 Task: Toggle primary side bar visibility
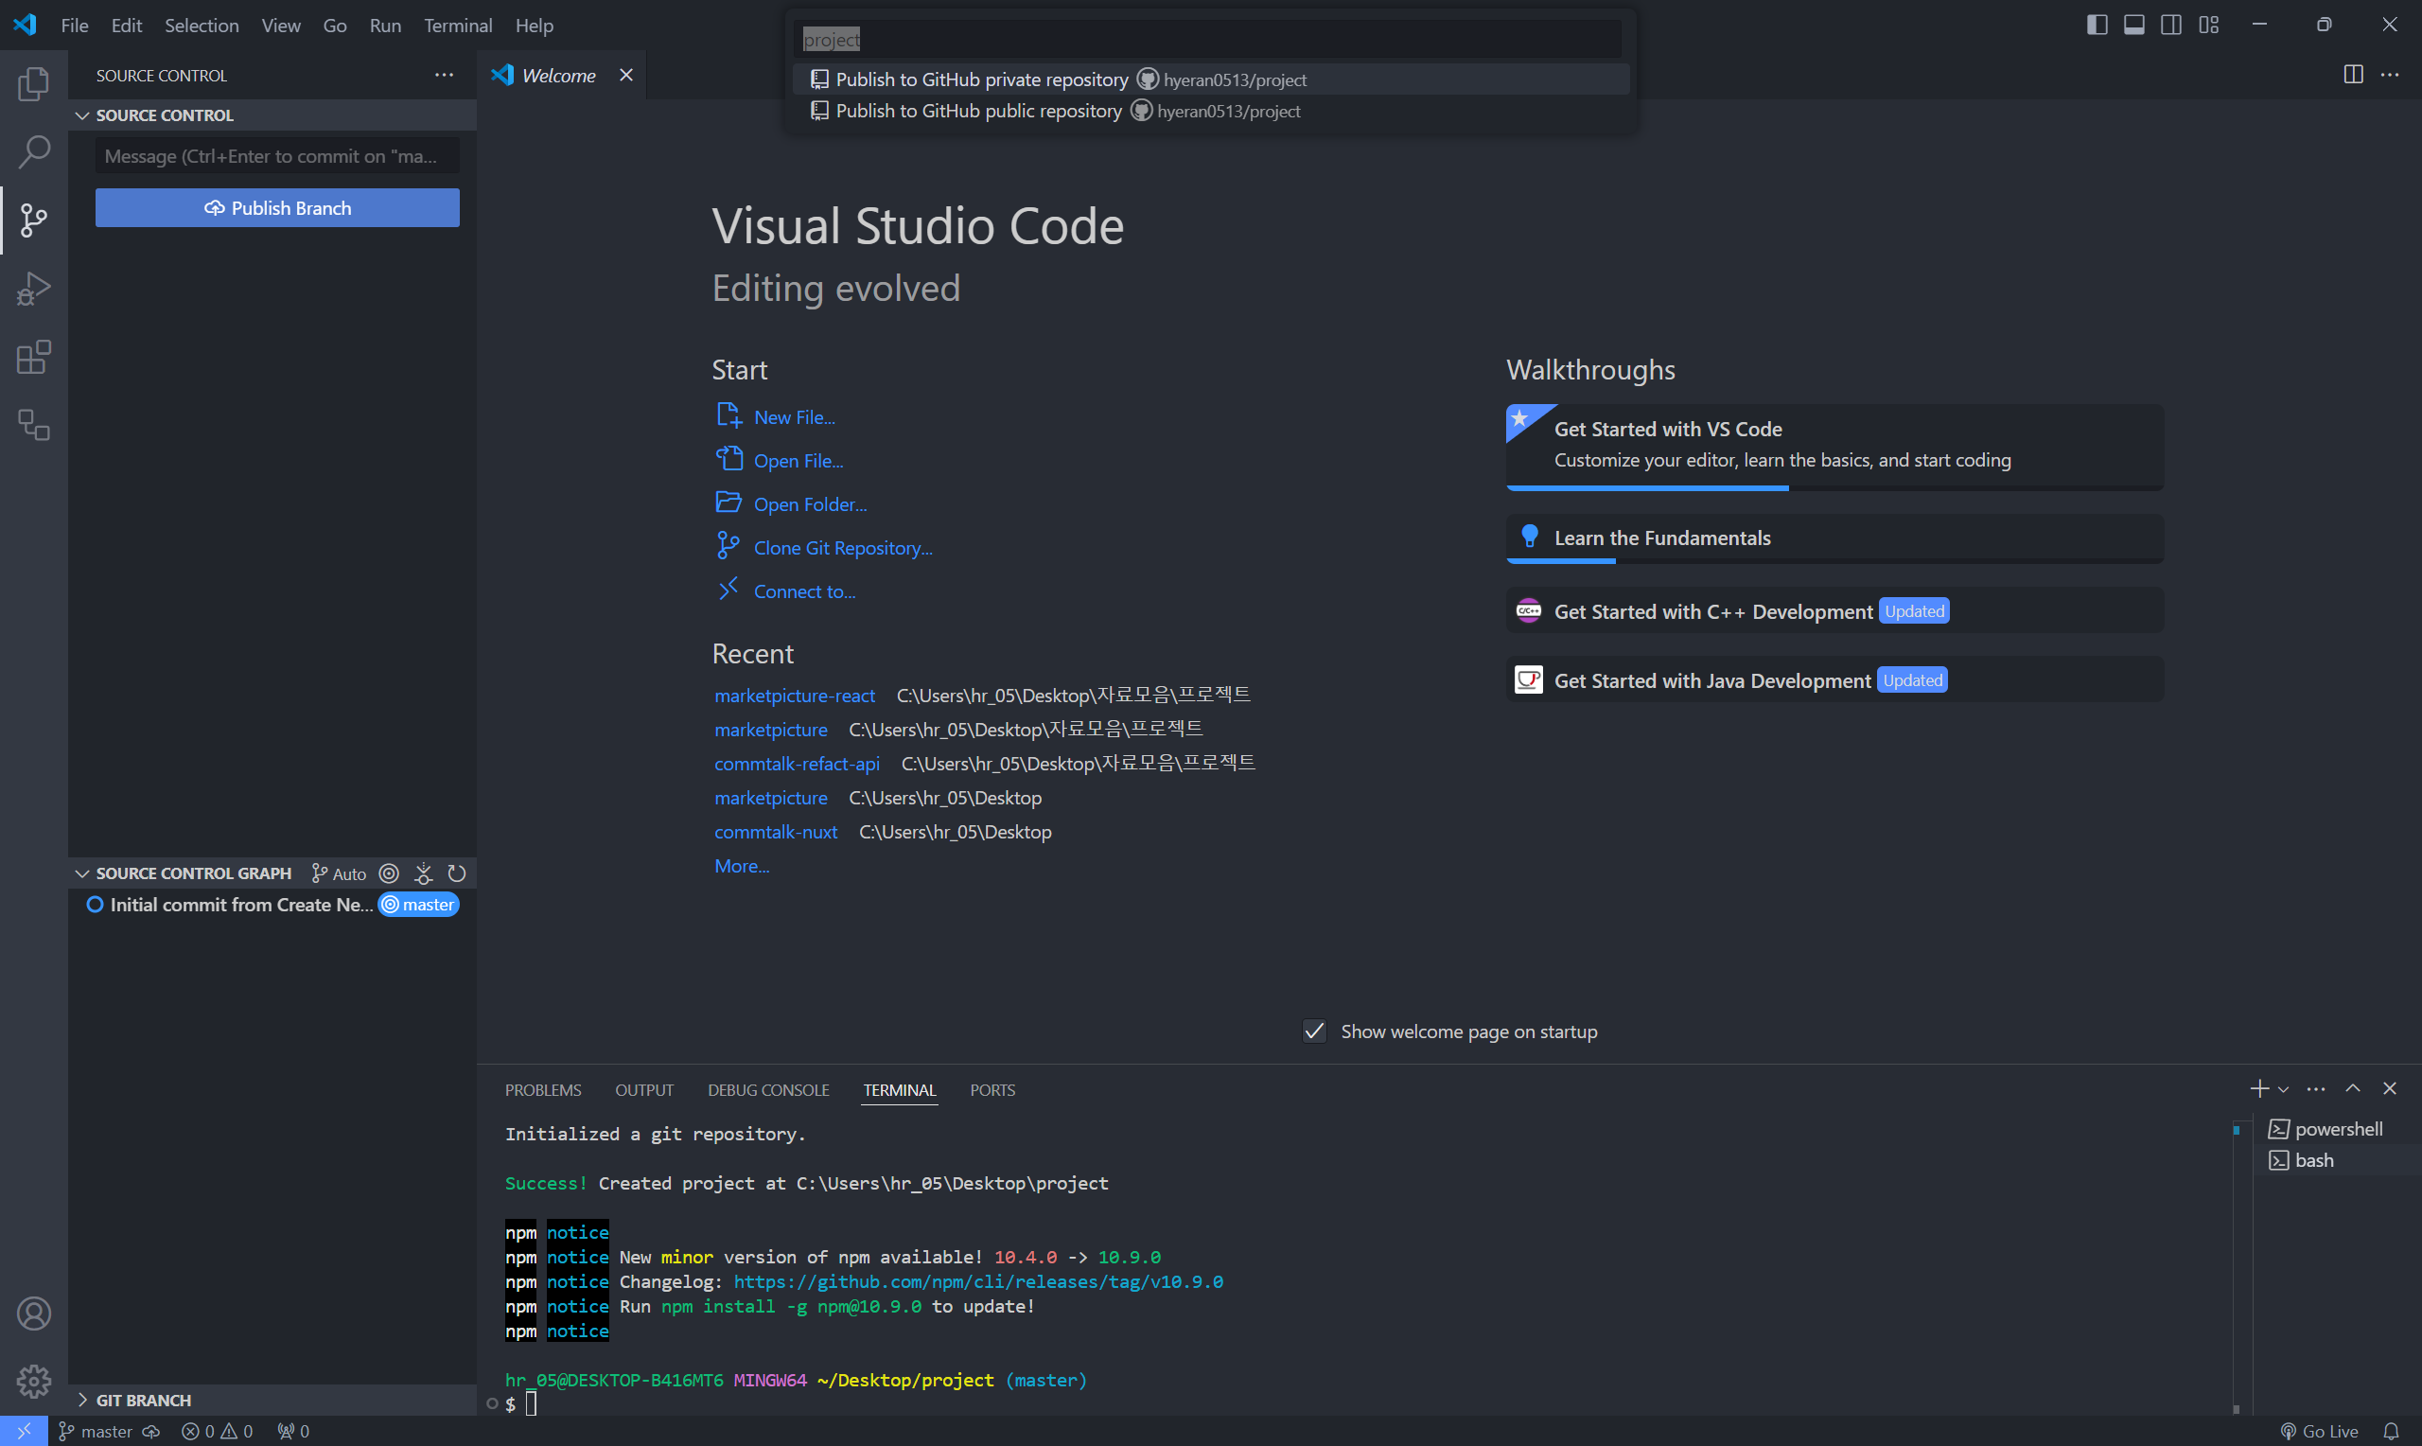2097,26
